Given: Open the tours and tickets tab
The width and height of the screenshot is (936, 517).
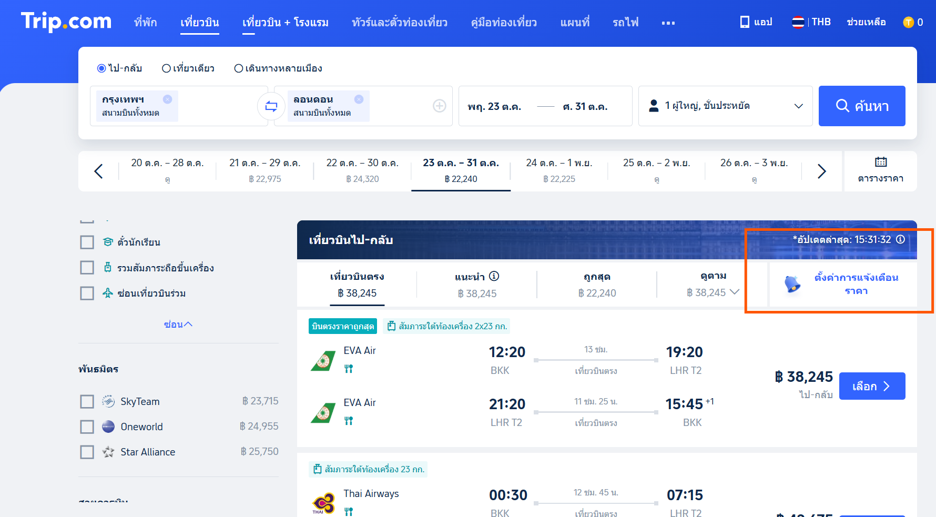Looking at the screenshot, I should (400, 22).
